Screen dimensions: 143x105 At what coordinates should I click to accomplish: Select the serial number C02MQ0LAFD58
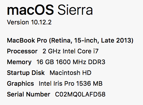coord(80,94)
